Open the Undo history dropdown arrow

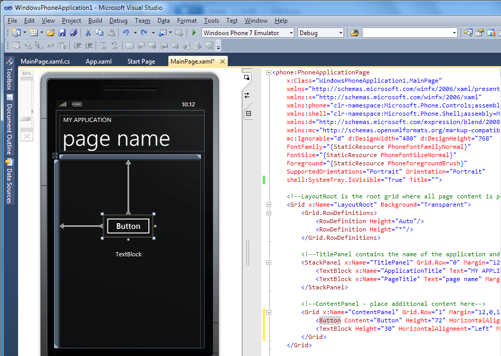click(135, 33)
